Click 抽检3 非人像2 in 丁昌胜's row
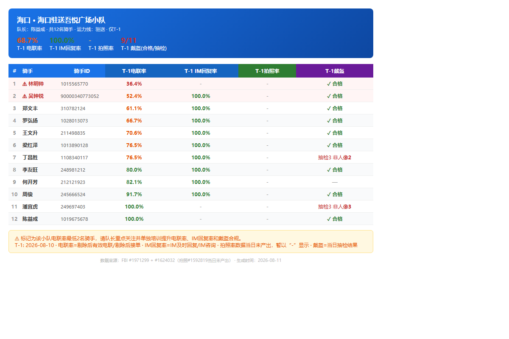The width and height of the screenshot is (509, 339). (335, 158)
